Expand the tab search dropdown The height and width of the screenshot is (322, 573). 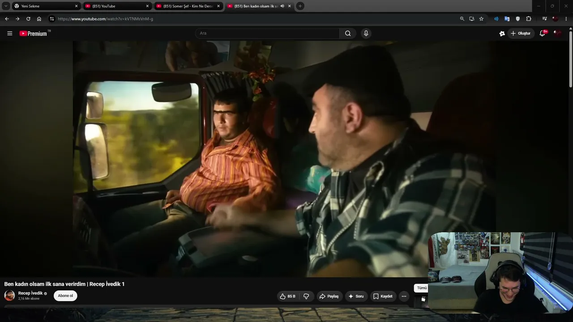(x=6, y=6)
